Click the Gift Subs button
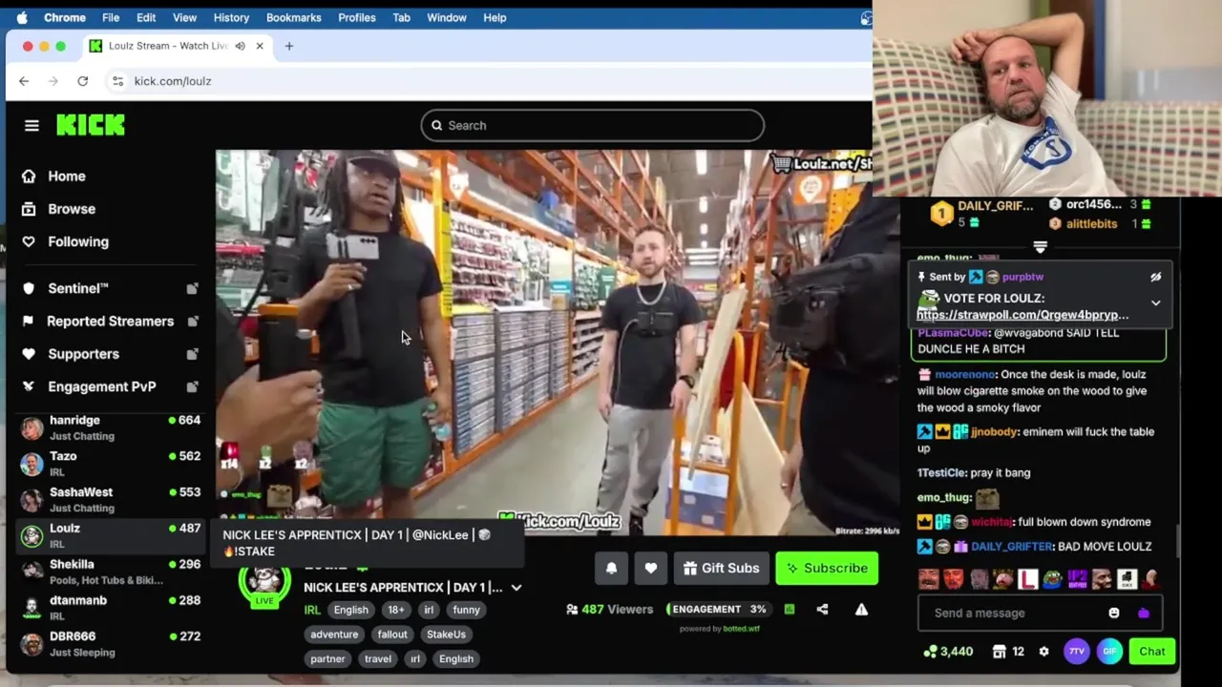The width and height of the screenshot is (1222, 687). click(722, 568)
